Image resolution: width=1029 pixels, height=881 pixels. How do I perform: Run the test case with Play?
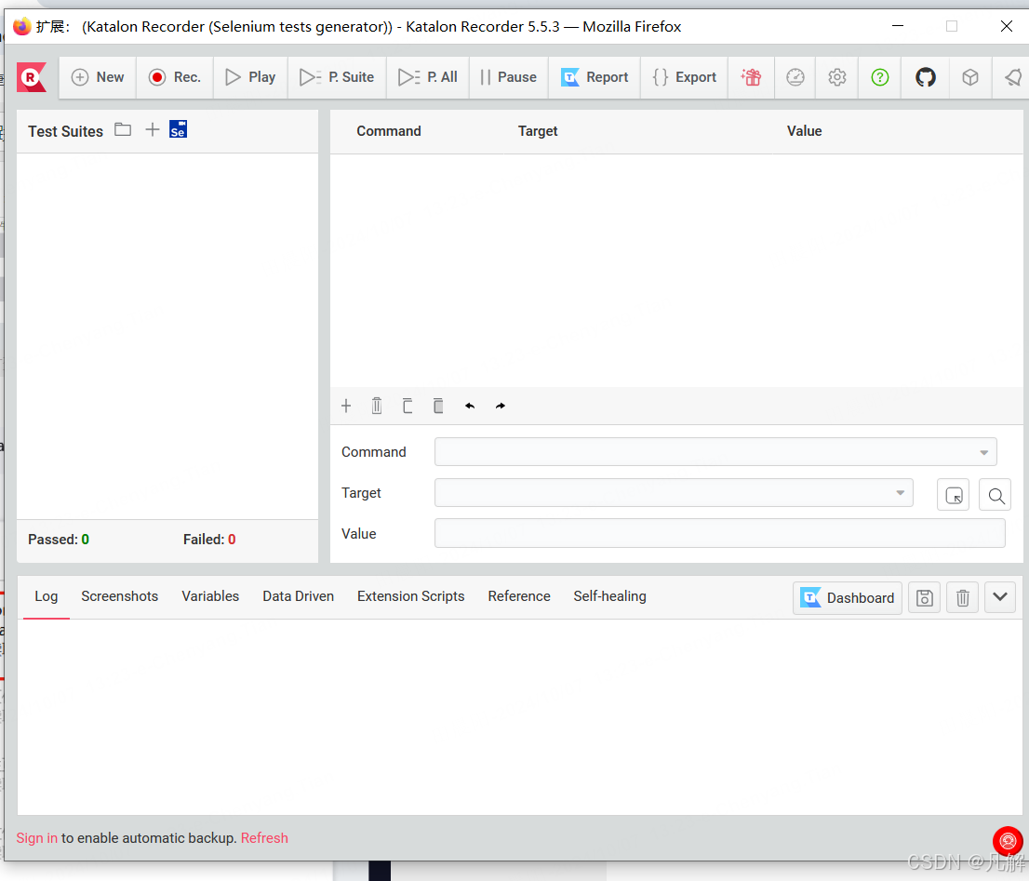[250, 77]
